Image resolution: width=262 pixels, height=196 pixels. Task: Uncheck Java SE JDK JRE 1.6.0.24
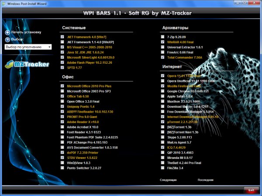[x=62, y=52]
